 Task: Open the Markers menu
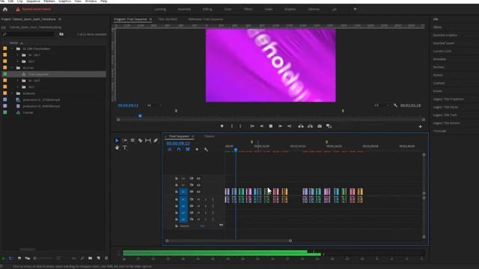[x=49, y=1]
